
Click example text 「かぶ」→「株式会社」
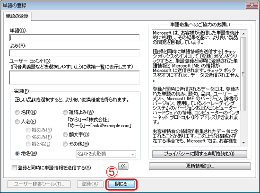click(88, 120)
